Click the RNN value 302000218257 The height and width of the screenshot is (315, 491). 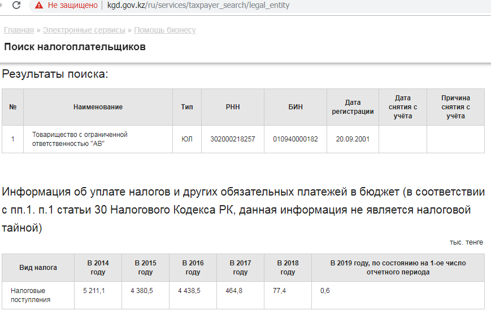pos(233,139)
